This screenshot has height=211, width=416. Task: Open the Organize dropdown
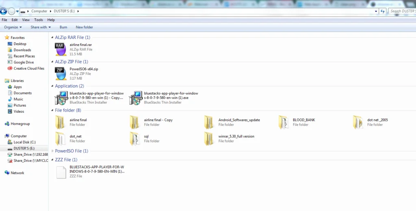pyautogui.click(x=13, y=27)
